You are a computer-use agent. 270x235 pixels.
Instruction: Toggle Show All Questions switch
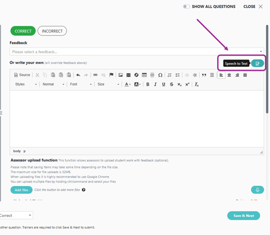pos(186,7)
